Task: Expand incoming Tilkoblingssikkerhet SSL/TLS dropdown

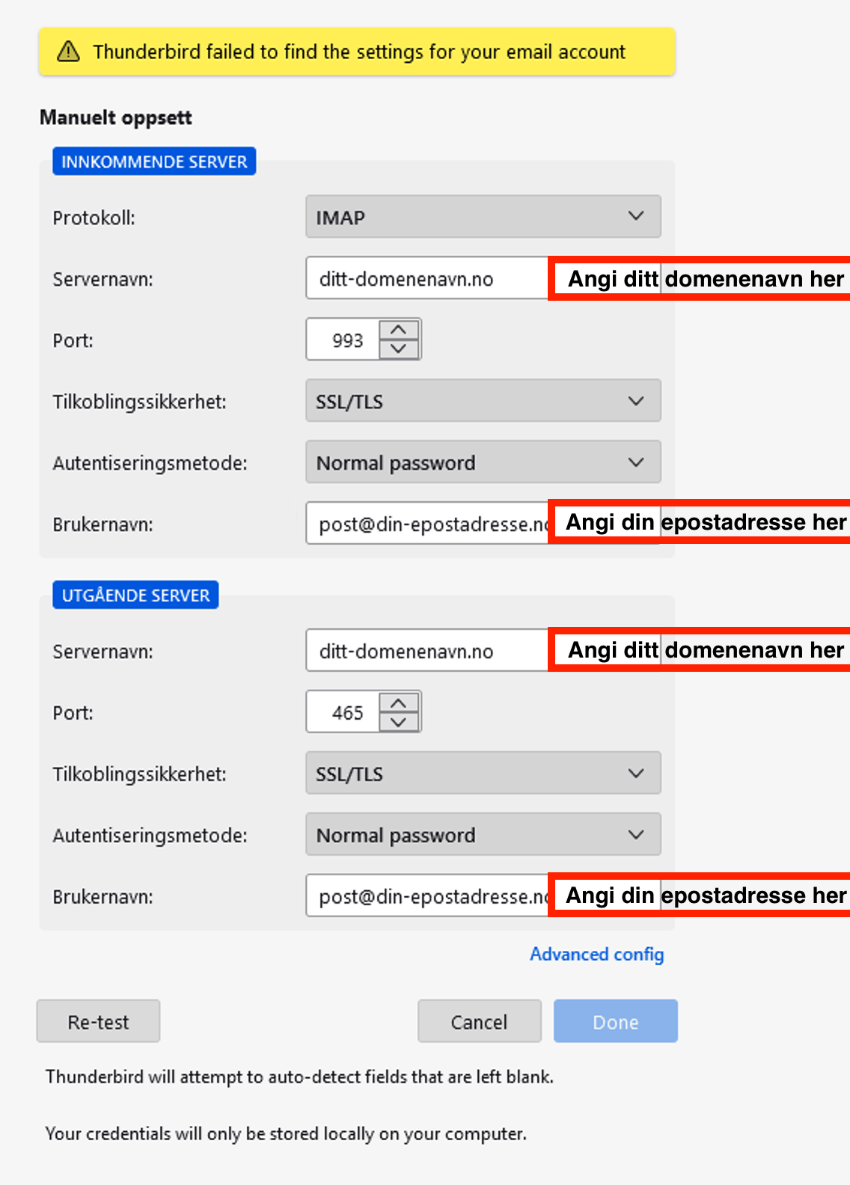Action: pos(483,401)
